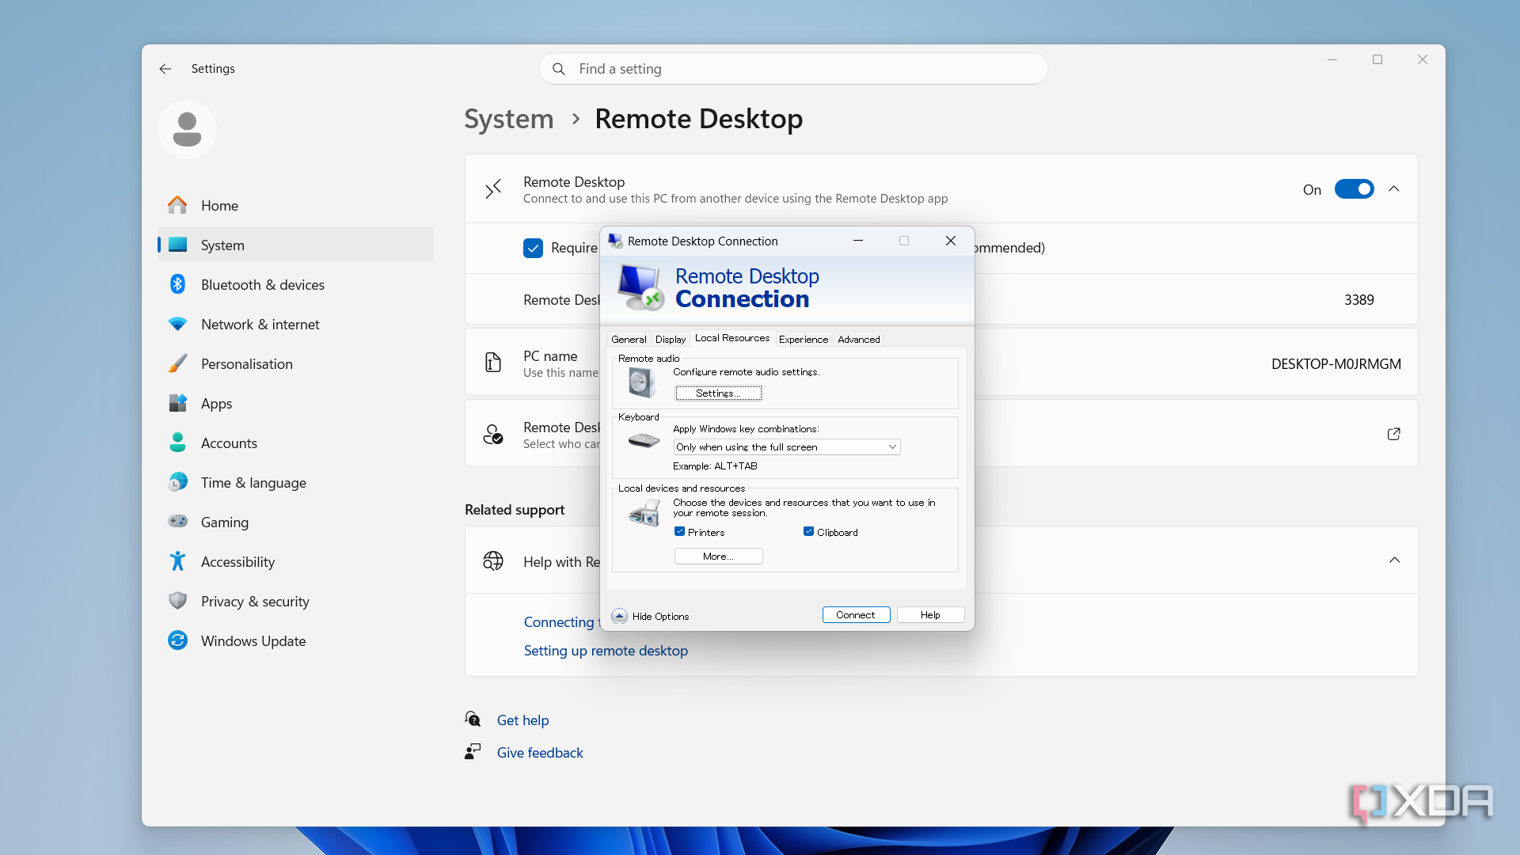Click the remote audio Settings button
Screen dimensions: 1520x855
[718, 393]
